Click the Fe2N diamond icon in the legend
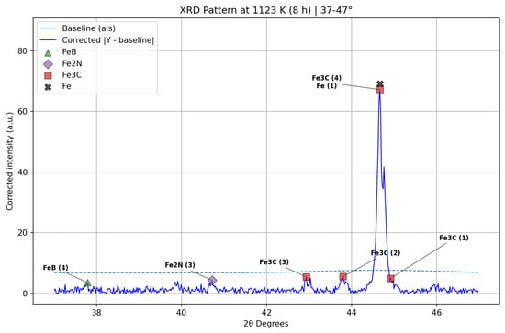The width and height of the screenshot is (505, 333). (48, 64)
